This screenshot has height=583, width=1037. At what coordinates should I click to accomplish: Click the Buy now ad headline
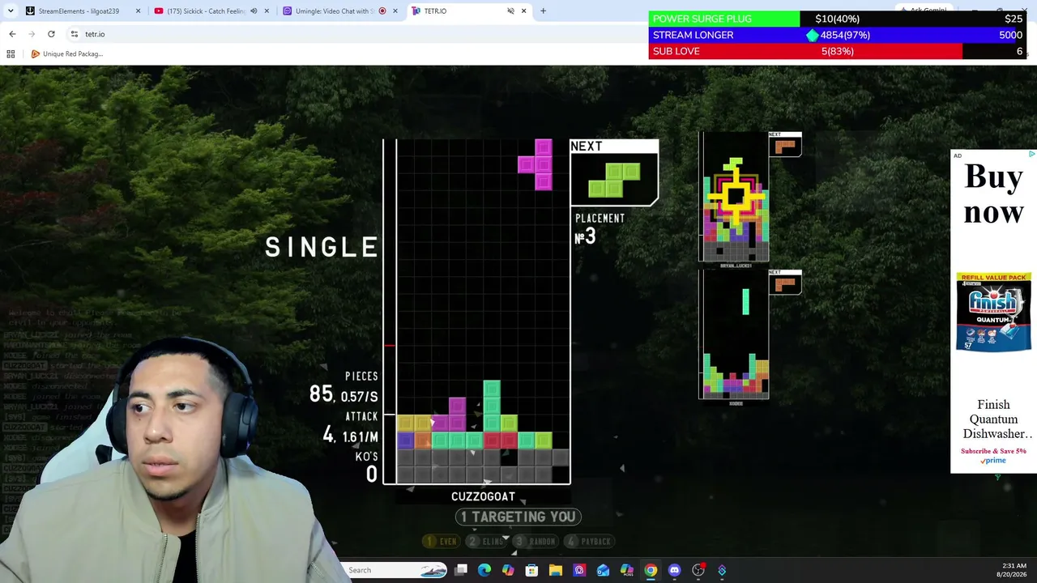tap(994, 194)
